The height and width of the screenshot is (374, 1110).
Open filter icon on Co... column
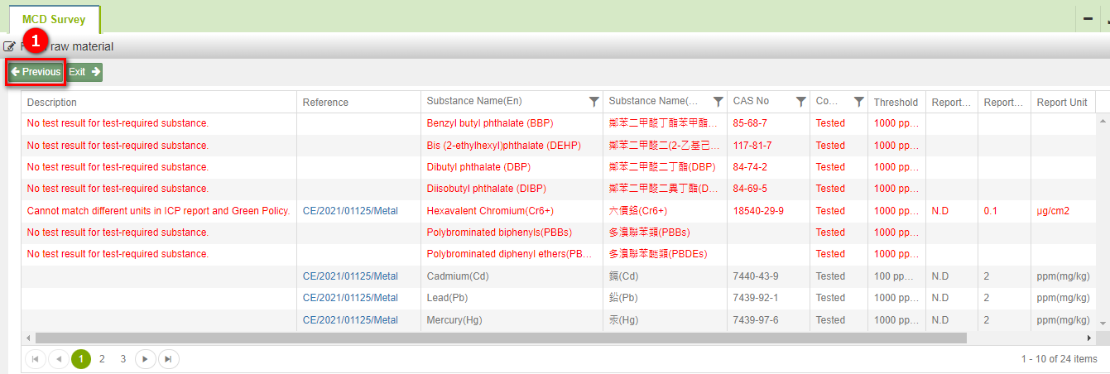(x=858, y=102)
